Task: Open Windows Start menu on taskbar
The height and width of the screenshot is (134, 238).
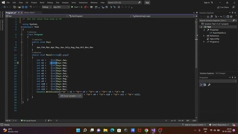Action: pyautogui.click(x=78, y=130)
